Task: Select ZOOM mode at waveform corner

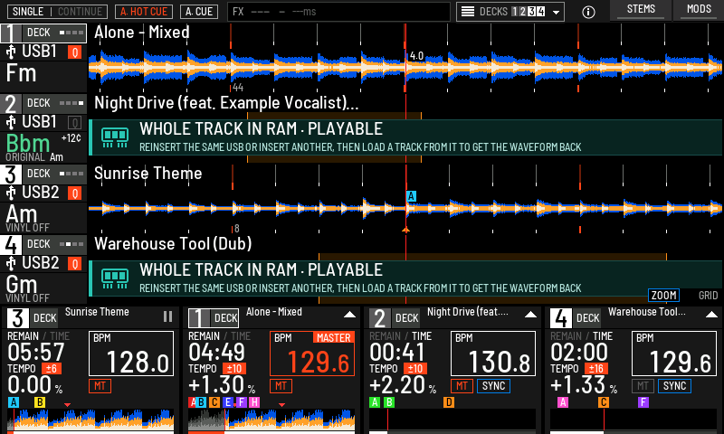Action: pos(663,295)
